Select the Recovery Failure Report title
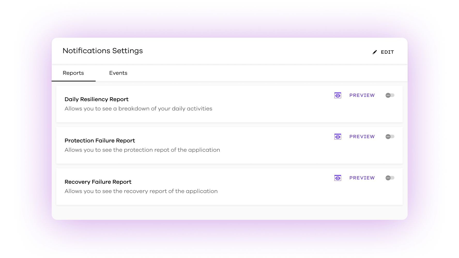This screenshot has height=258, width=459. click(98, 182)
